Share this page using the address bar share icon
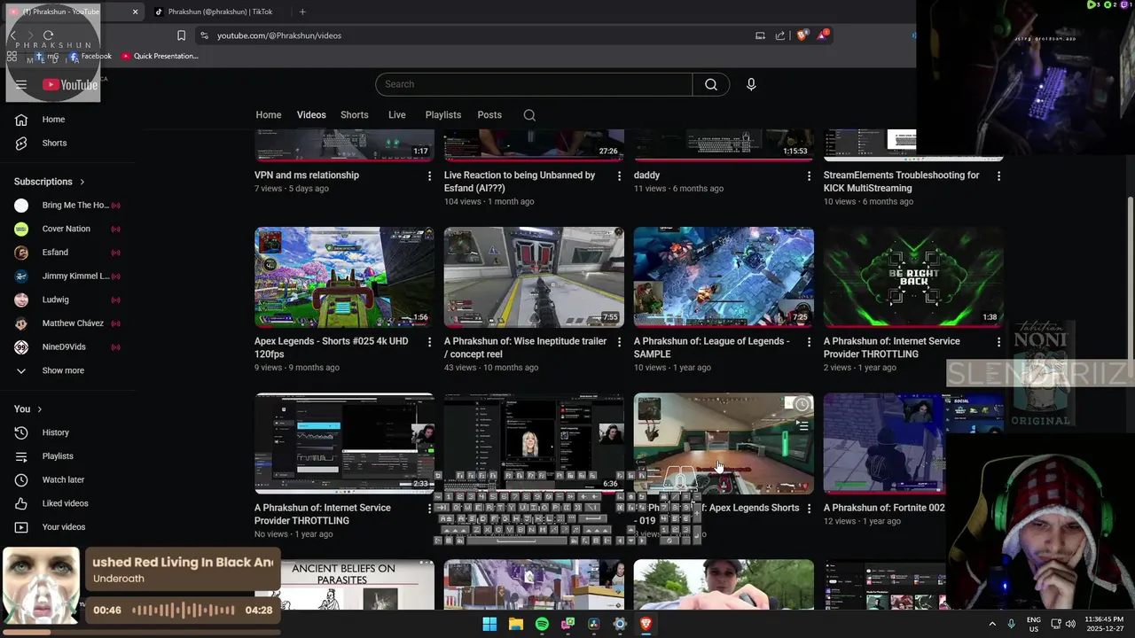 (x=780, y=35)
